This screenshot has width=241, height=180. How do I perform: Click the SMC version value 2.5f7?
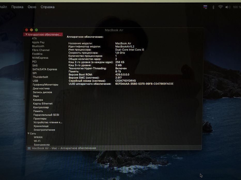(118, 78)
